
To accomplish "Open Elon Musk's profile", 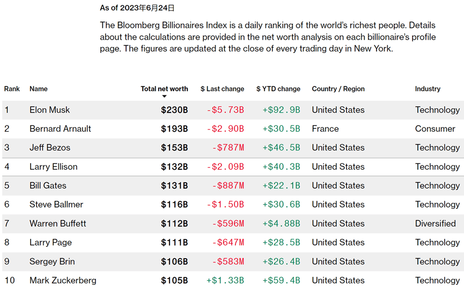I will pos(49,110).
